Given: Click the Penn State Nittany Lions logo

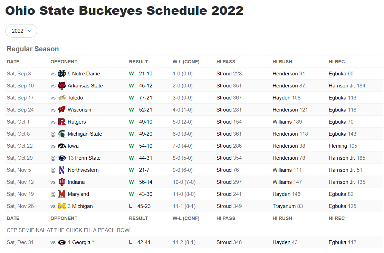Looking at the screenshot, I should coord(62,158).
